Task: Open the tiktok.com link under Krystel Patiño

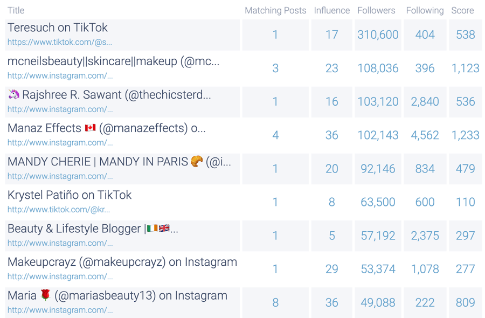Action: point(59,210)
